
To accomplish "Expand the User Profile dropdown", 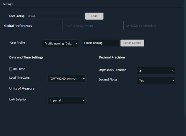I will click(60, 44).
